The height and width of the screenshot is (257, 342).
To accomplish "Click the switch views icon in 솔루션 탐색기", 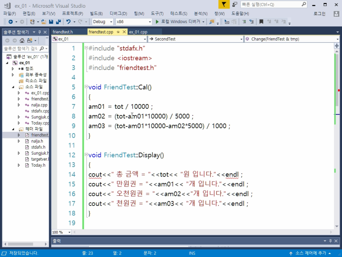I will [x=29, y=40].
